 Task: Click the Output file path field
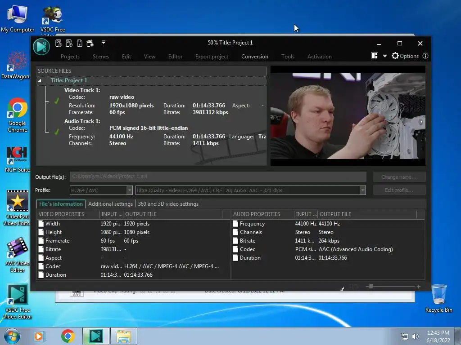point(218,177)
